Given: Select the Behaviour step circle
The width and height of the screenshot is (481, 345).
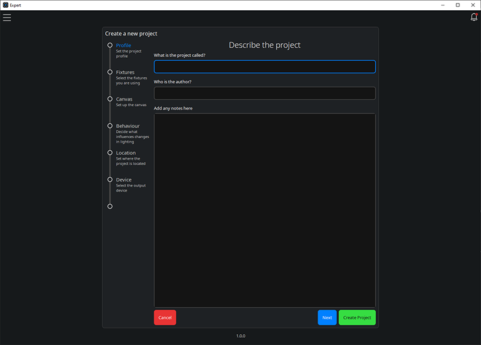Looking at the screenshot, I should (x=109, y=126).
